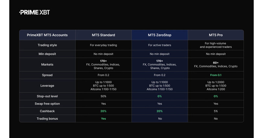Click the PrimeXBT logo

35,12
